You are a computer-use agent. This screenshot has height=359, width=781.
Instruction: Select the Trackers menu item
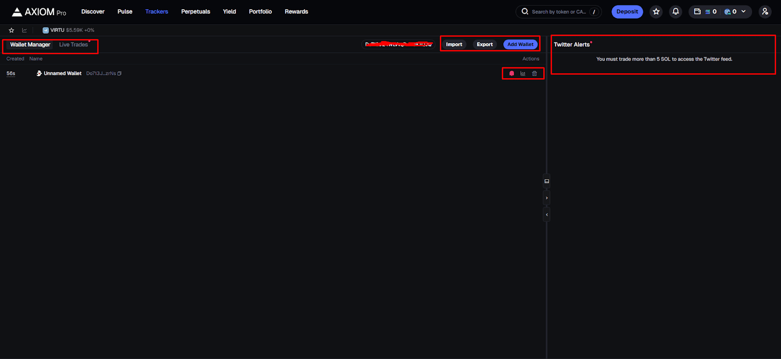coord(157,12)
